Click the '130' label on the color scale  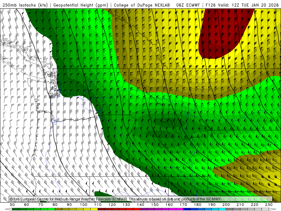(126, 205)
